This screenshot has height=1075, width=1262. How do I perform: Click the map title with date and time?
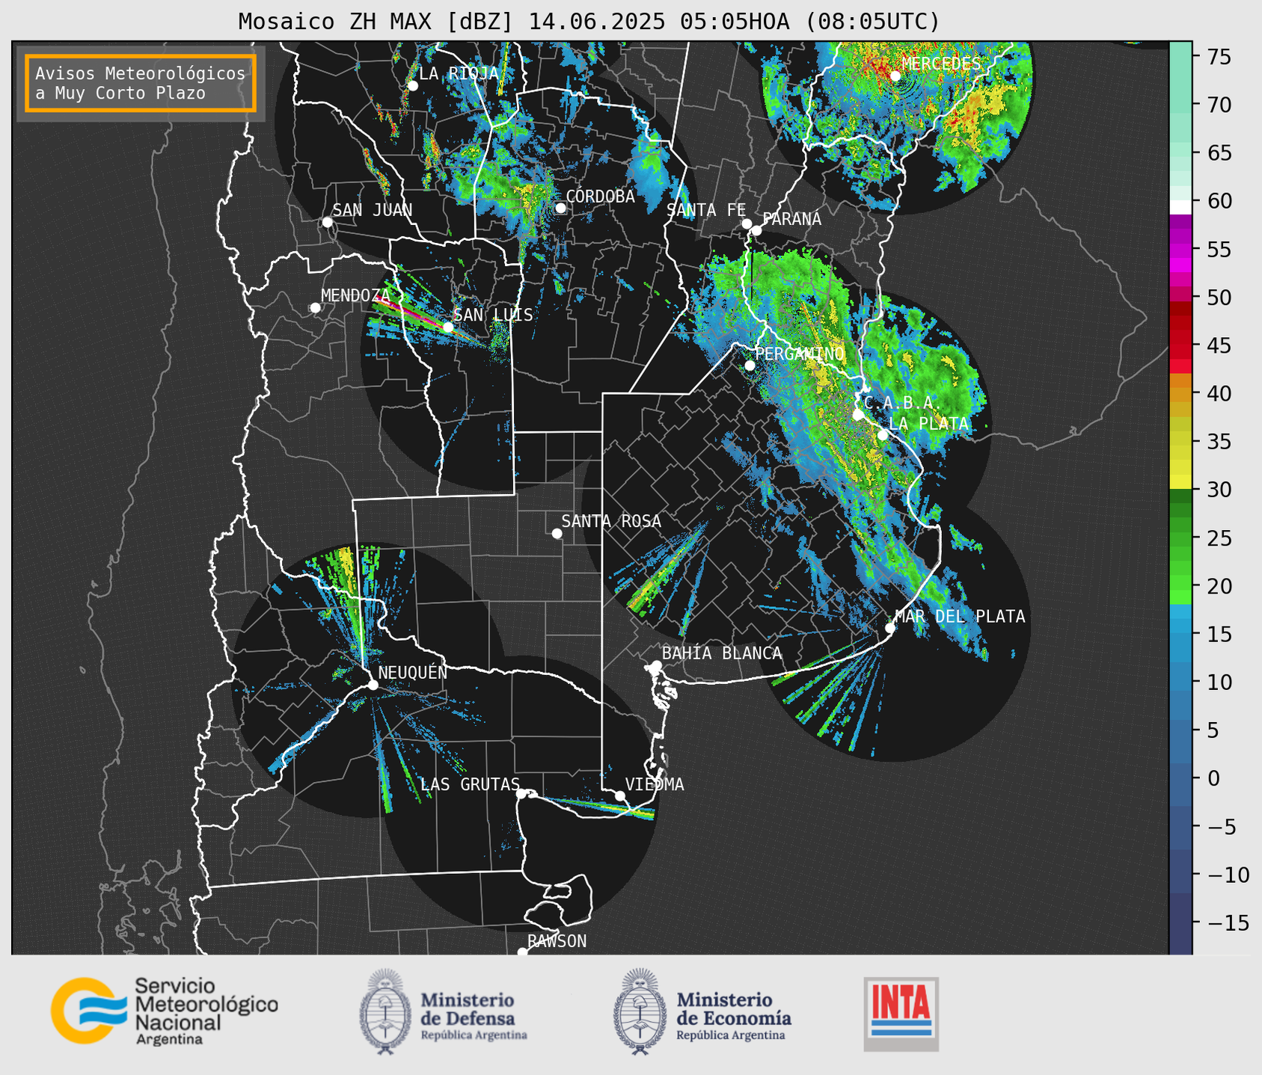tap(589, 22)
